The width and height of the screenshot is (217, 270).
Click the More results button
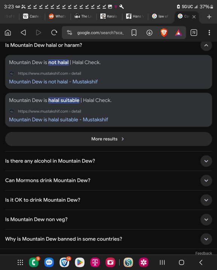[108, 139]
